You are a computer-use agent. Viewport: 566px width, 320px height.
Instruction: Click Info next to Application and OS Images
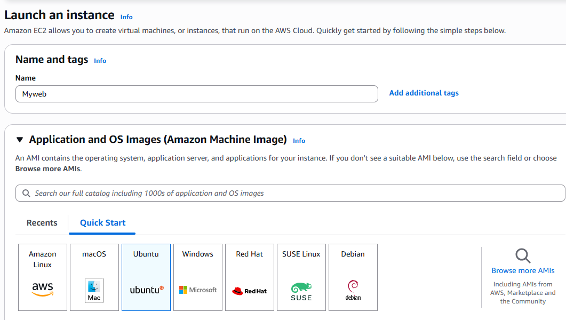pyautogui.click(x=299, y=140)
